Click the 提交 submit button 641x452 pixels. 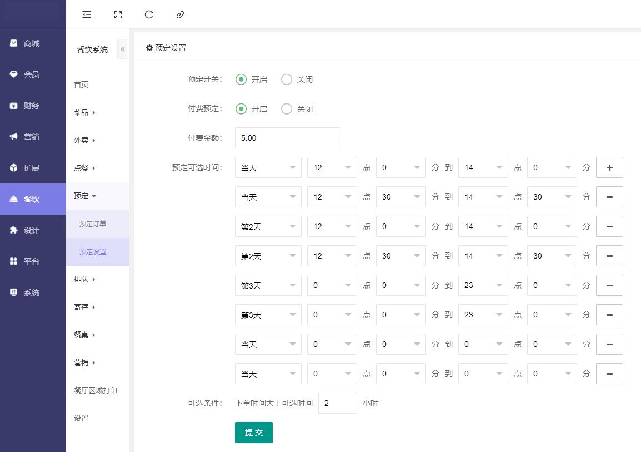tap(254, 433)
